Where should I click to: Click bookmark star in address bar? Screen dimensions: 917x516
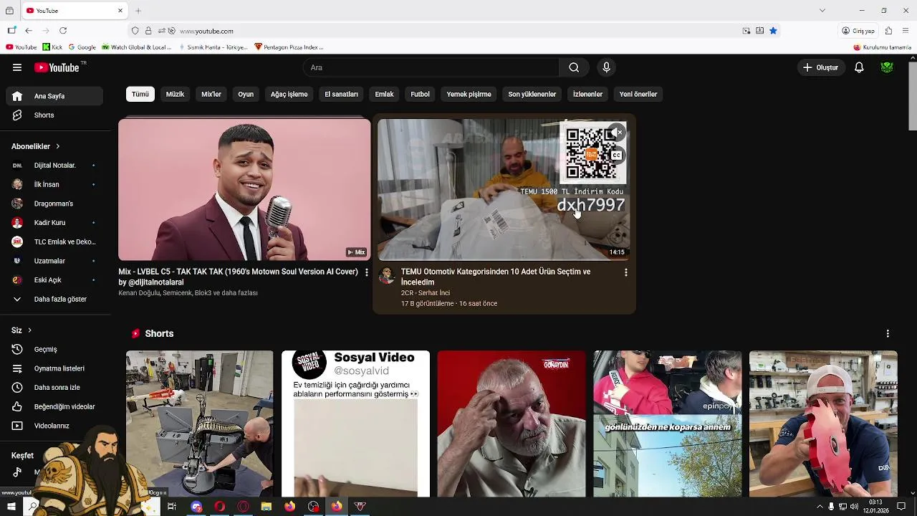pyautogui.click(x=773, y=31)
